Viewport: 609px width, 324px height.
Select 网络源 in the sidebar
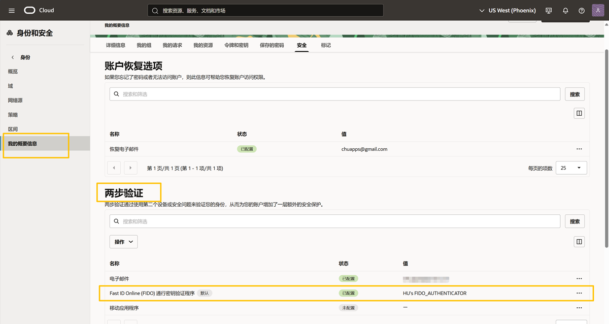tap(15, 101)
